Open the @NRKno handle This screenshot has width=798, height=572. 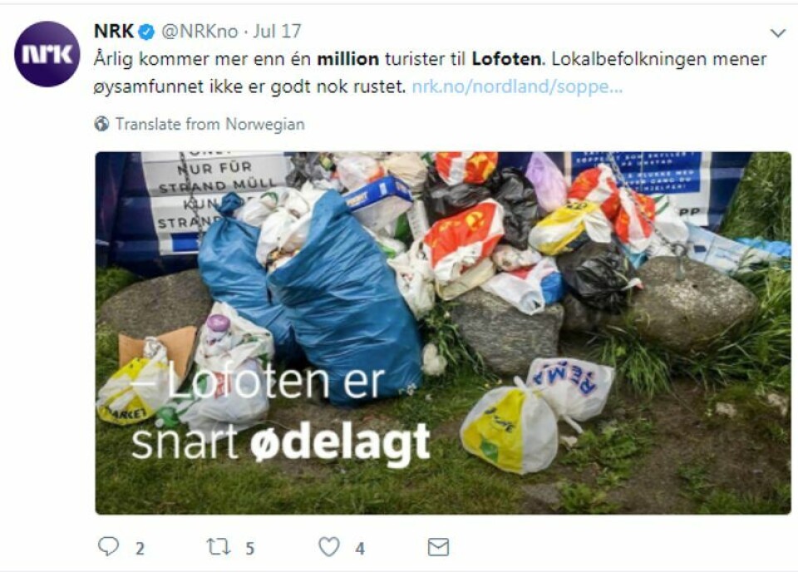tap(199, 32)
